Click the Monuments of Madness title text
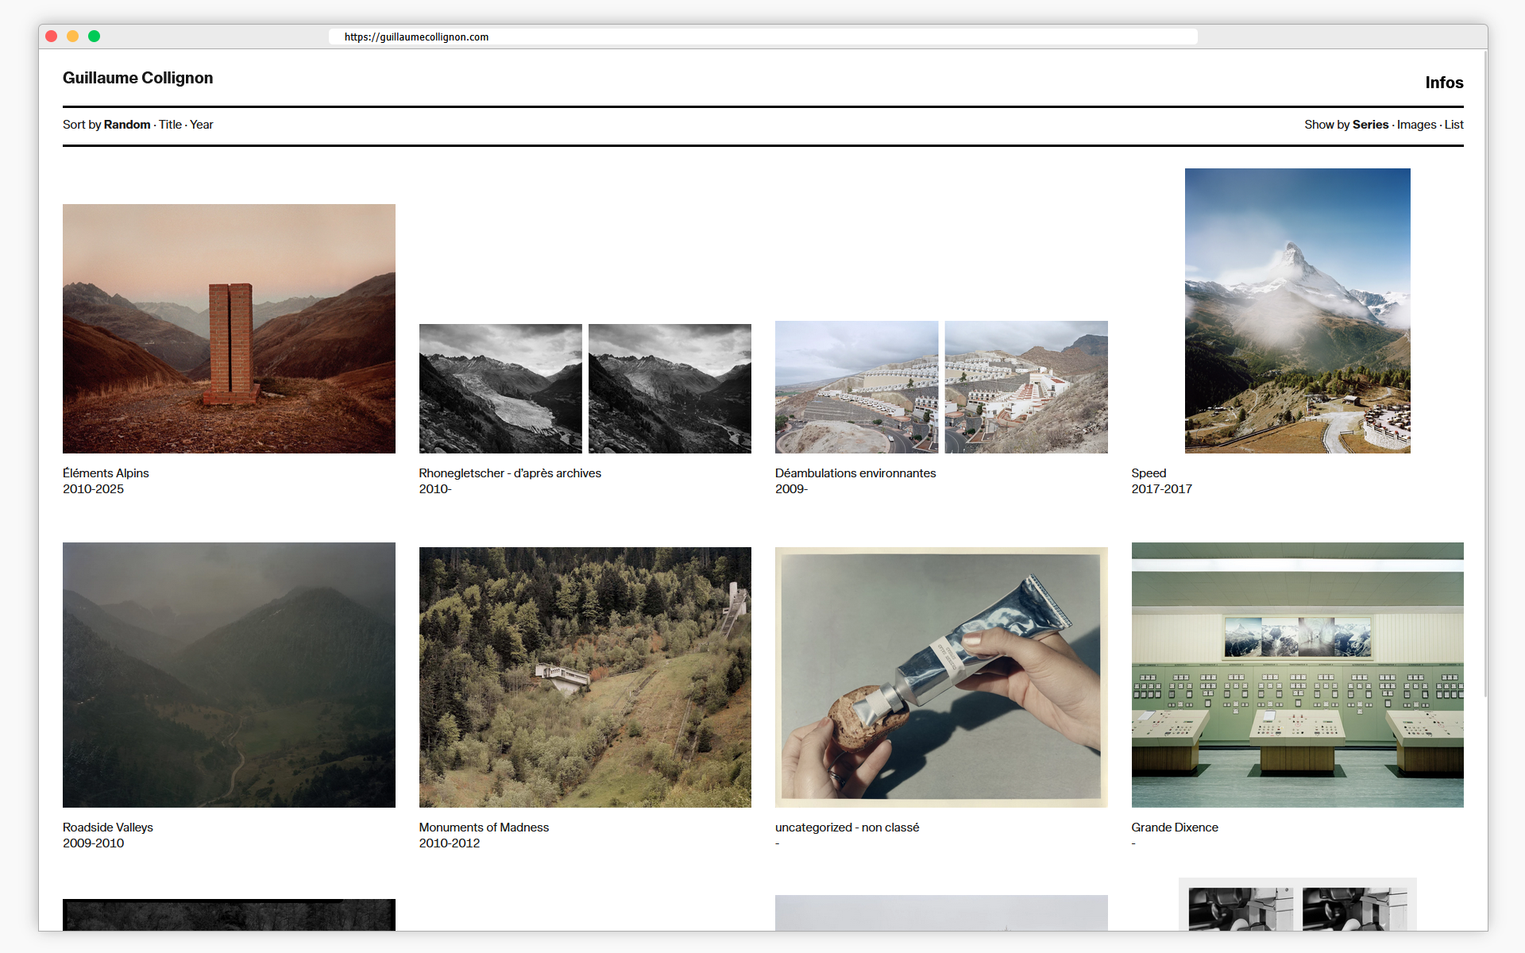 coord(484,828)
